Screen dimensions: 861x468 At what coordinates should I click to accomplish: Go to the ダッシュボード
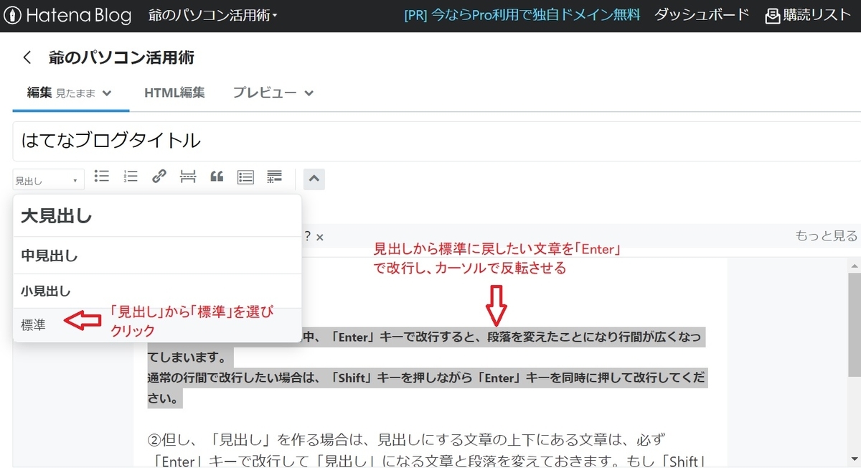coord(700,14)
